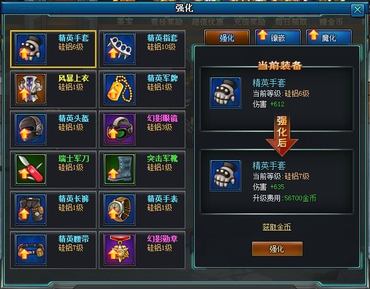Switch to the 魔化 tab
Screen dimensions: 370x289
tap(329, 37)
